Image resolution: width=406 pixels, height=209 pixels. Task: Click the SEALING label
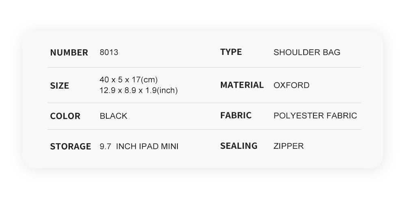point(239,146)
